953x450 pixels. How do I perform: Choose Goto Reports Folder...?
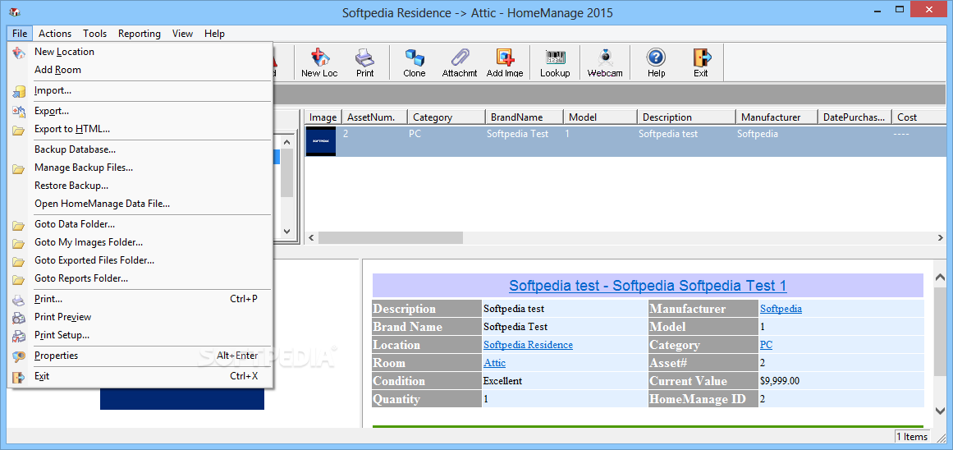point(140,278)
